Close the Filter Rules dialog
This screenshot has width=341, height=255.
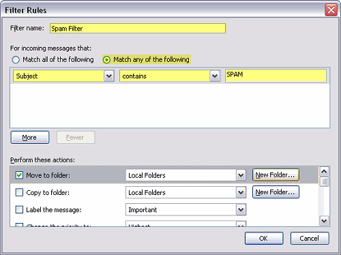(331, 10)
